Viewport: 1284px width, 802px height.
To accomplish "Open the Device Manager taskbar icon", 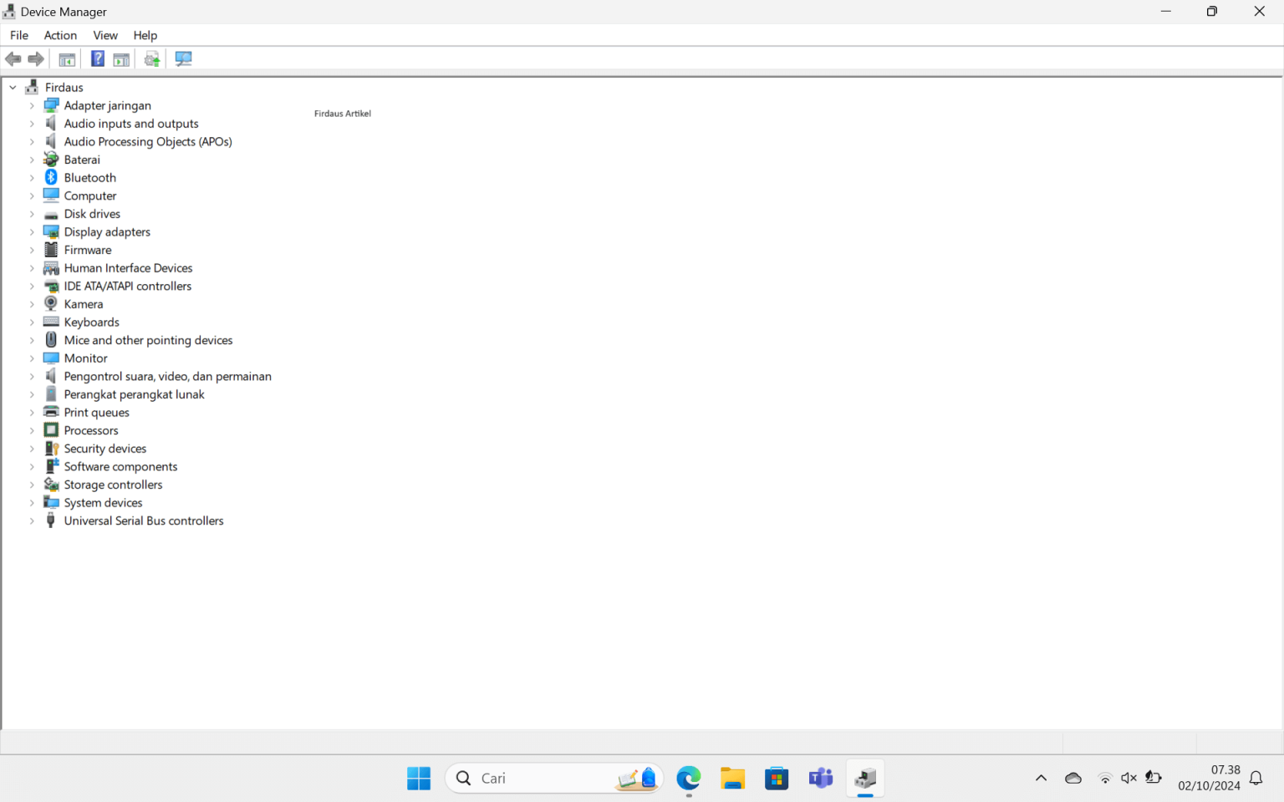I will click(864, 778).
